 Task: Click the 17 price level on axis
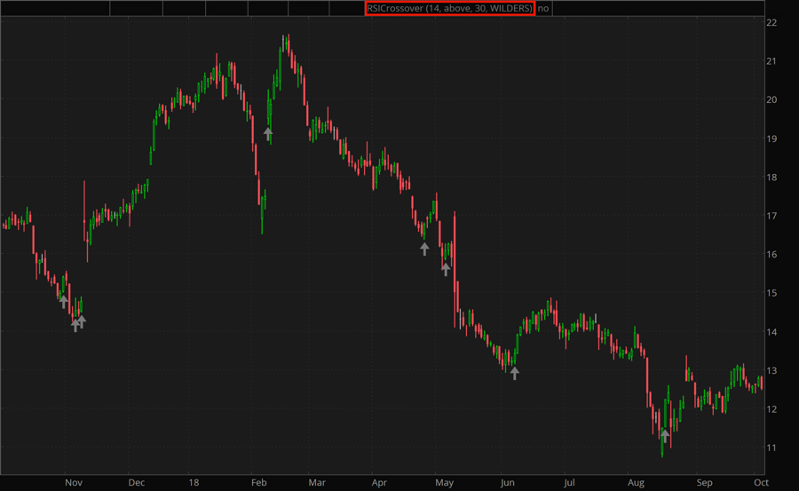pos(771,216)
